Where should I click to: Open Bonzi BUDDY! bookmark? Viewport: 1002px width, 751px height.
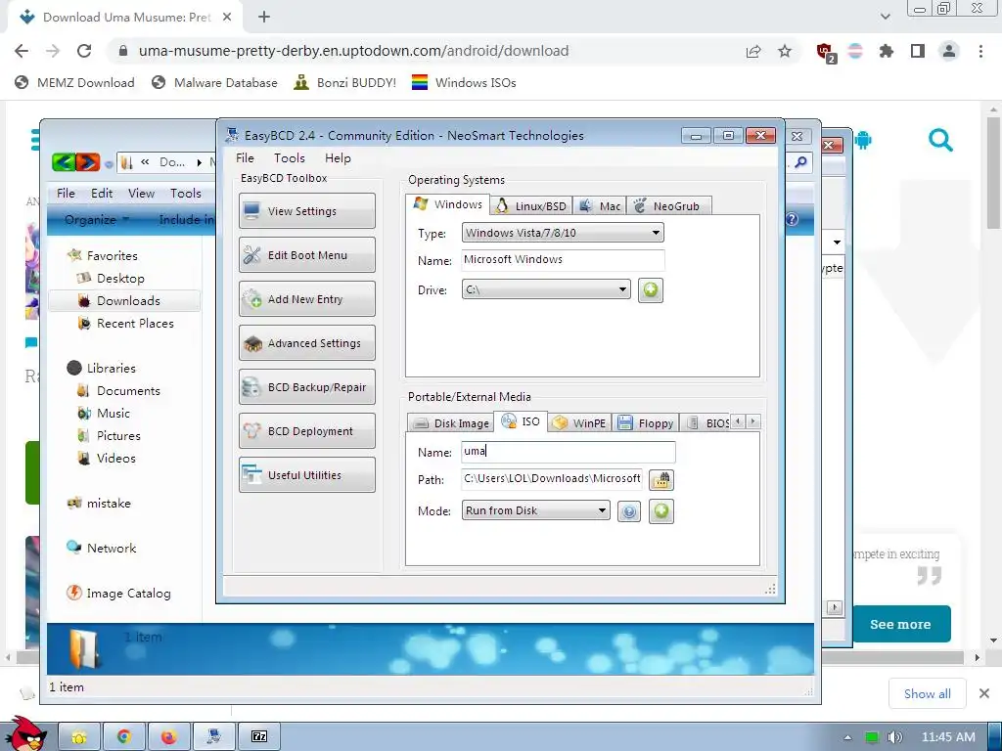[345, 82]
